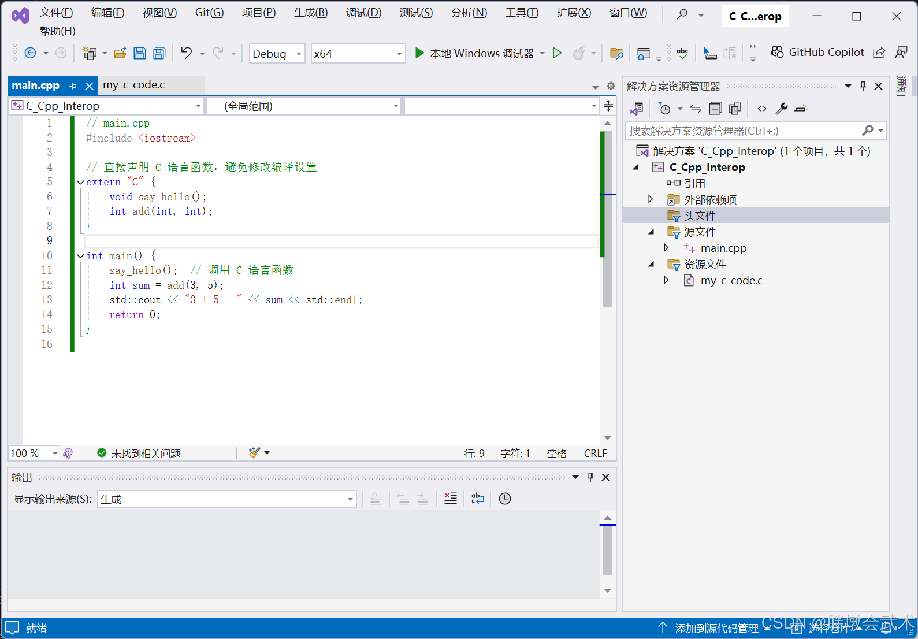Click the Hot Reload flame icon
918x639 pixels.
(579, 53)
